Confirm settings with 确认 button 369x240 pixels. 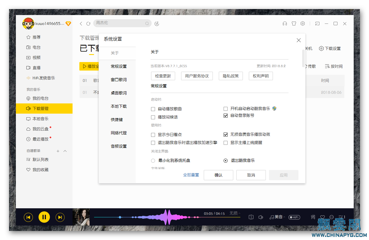[x=219, y=175]
